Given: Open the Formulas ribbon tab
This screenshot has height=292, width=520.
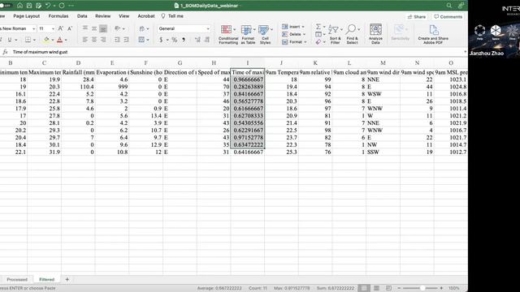Looking at the screenshot, I should click(58, 16).
